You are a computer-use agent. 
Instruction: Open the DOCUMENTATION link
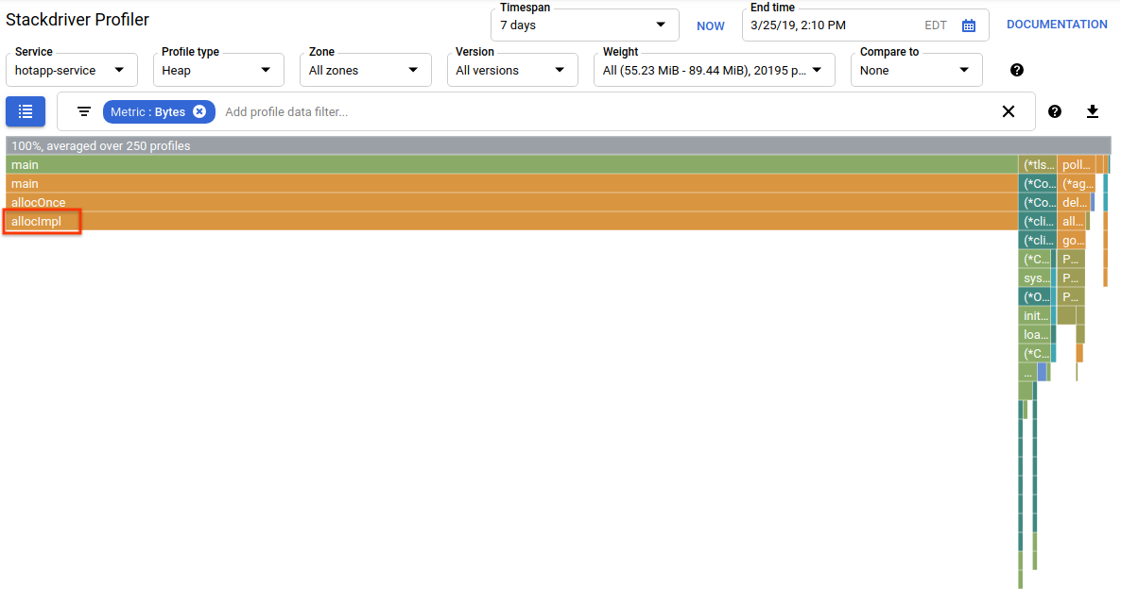point(1057,25)
